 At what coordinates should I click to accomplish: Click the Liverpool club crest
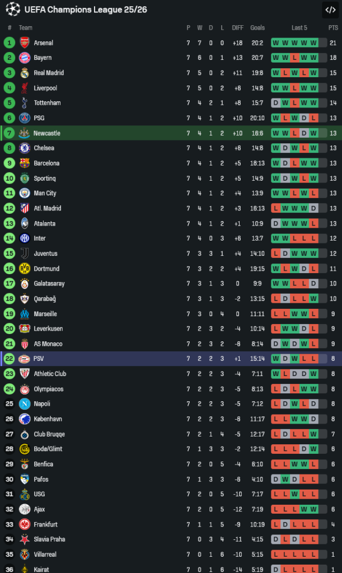click(x=24, y=88)
